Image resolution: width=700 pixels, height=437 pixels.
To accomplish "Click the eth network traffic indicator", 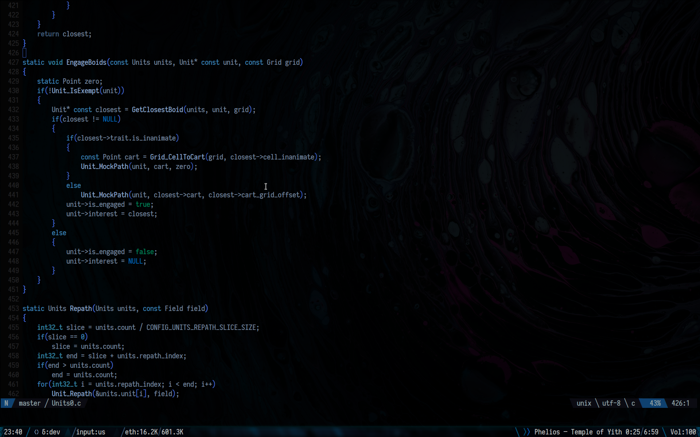I will [154, 432].
